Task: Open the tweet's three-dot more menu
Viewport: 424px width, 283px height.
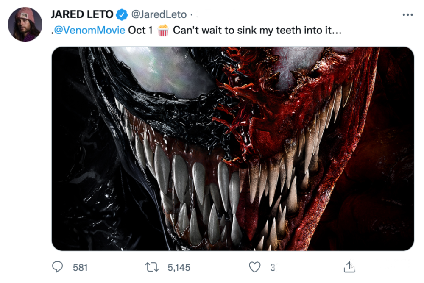Action: click(407, 14)
